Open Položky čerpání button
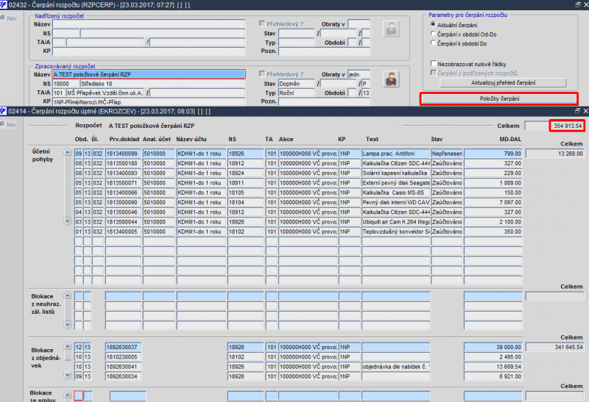The image size is (589, 402). [499, 98]
